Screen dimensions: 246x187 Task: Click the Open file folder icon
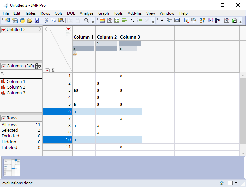pos(30,20)
